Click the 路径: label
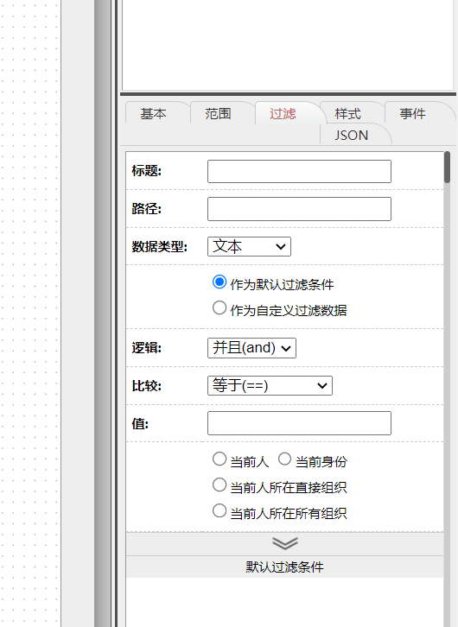Image resolution: width=458 pixels, height=627 pixels. click(146, 209)
